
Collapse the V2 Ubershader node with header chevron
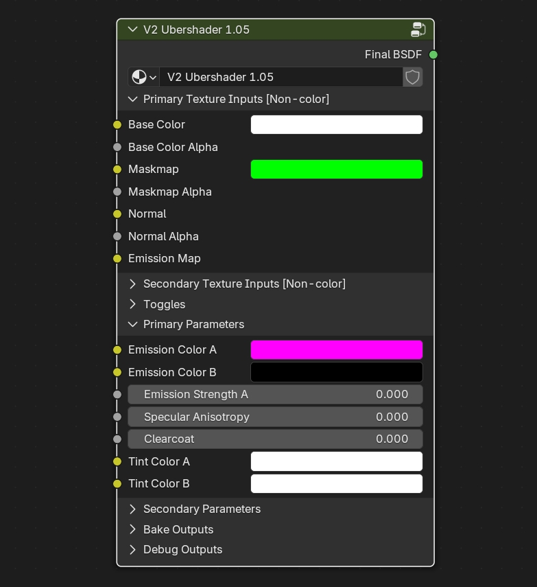(133, 30)
